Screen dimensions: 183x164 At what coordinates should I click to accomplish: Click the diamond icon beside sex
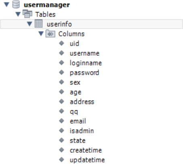(62, 82)
